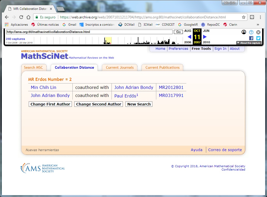
Task: Open the ICMail bookmark
Action: [145, 25]
